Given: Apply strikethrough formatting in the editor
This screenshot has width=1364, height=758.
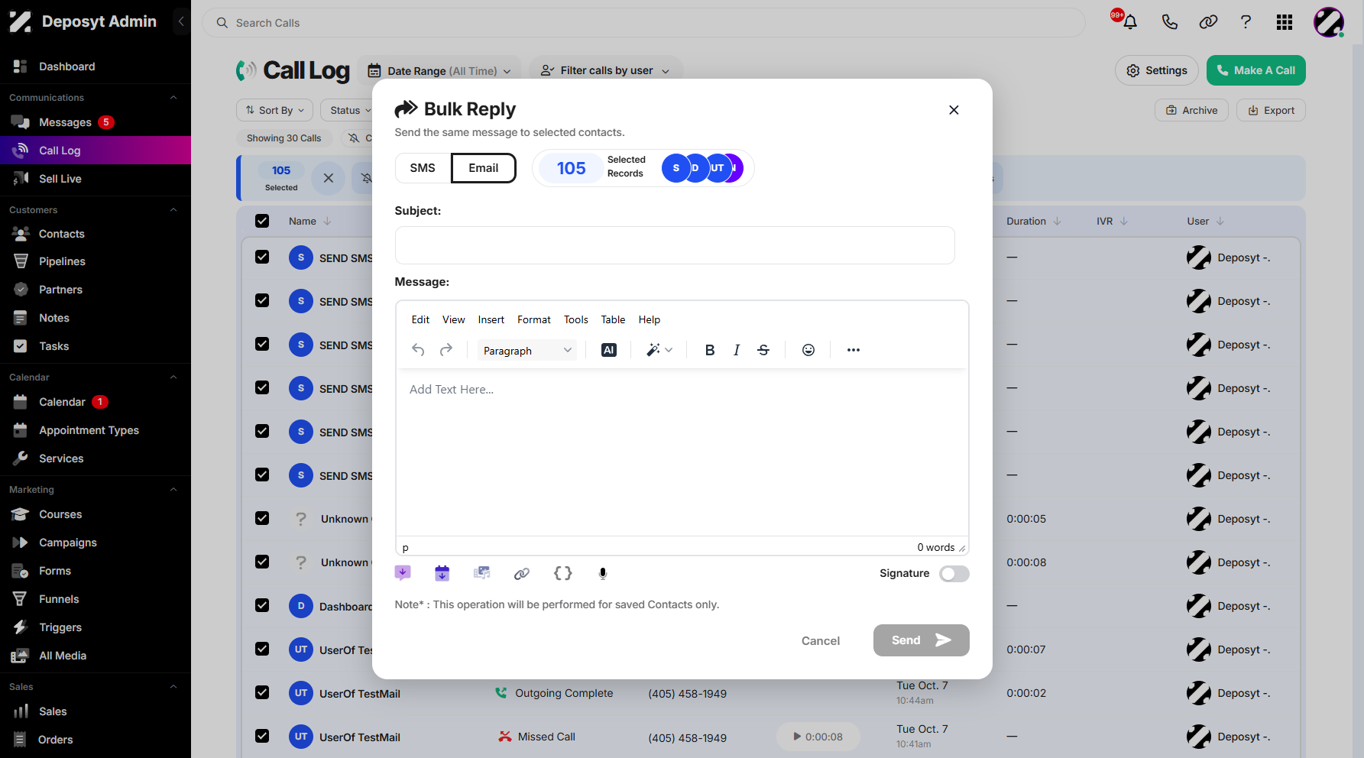Looking at the screenshot, I should coord(763,350).
